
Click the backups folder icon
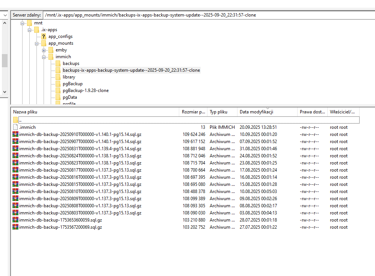(x=58, y=63)
